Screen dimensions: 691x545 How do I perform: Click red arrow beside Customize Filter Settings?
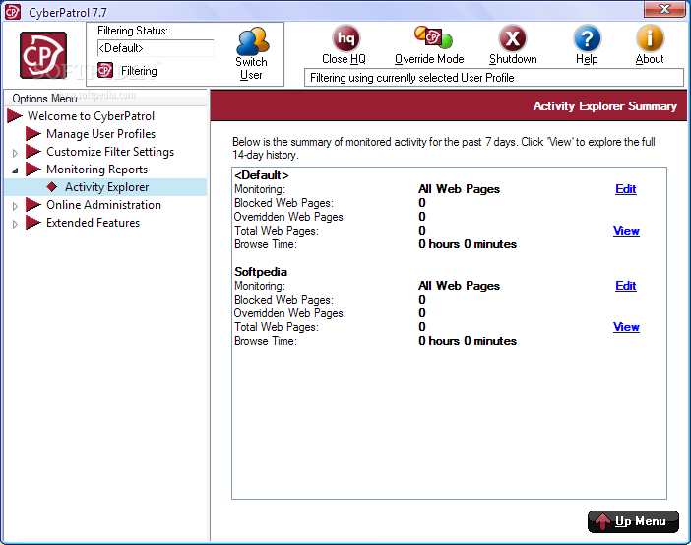(x=33, y=152)
